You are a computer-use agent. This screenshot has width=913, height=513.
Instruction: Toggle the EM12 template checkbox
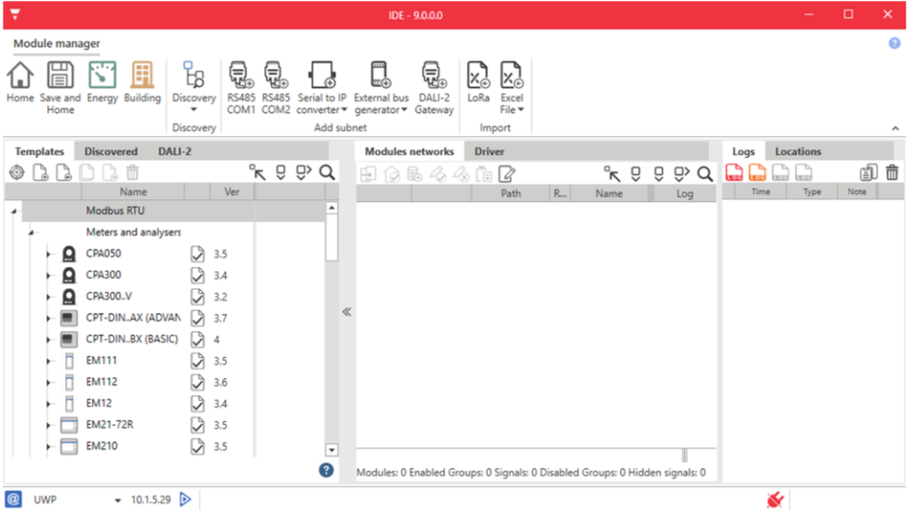click(198, 404)
